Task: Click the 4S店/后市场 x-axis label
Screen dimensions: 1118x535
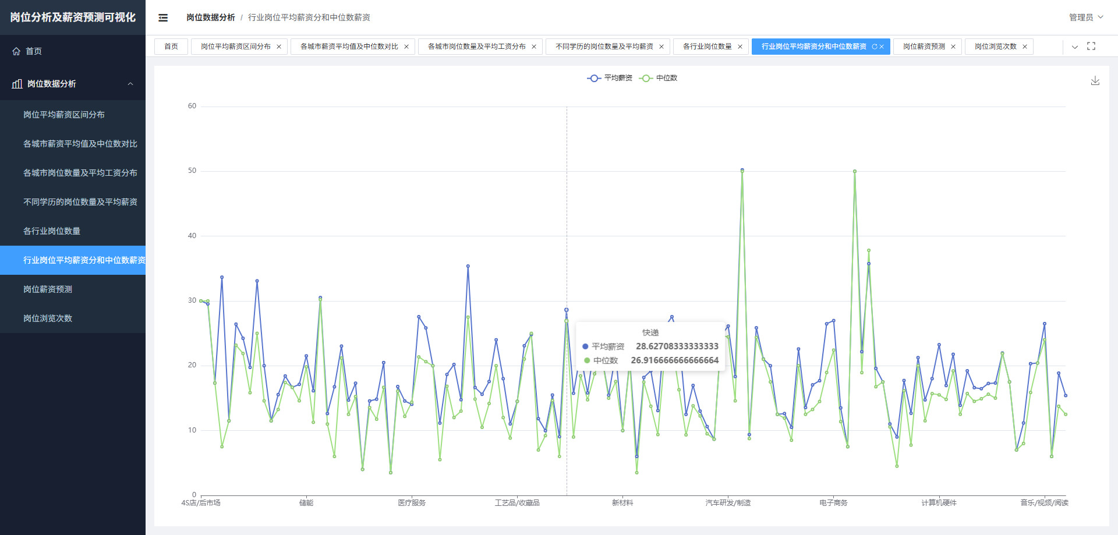Action: 201,503
